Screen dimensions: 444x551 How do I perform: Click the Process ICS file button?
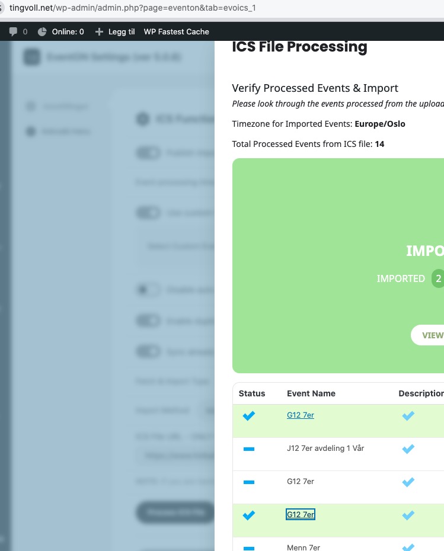click(x=175, y=512)
